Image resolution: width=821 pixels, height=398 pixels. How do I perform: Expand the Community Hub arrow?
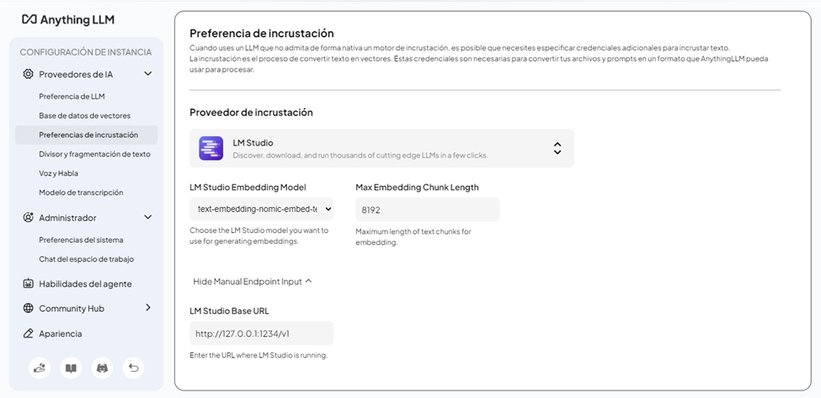click(x=148, y=308)
